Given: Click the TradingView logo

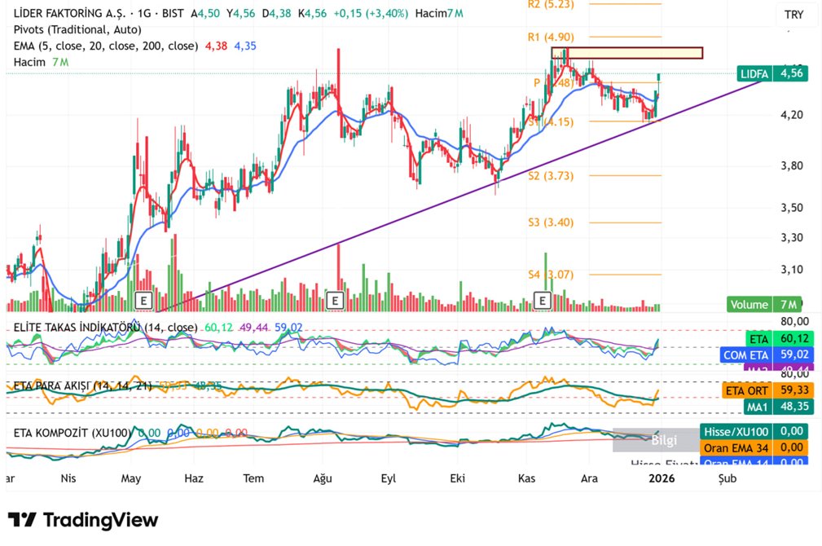Looking at the screenshot, I should 83,520.
